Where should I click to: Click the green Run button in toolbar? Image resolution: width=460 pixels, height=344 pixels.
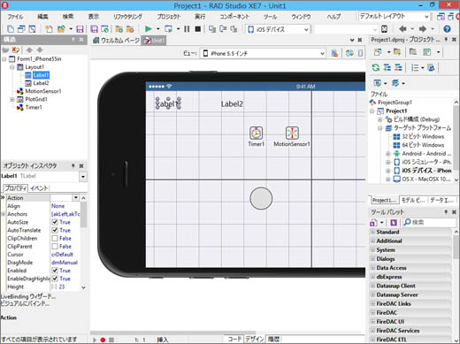[x=148, y=29]
